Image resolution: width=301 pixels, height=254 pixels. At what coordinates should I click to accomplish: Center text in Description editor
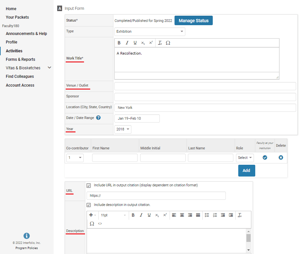[x=182, y=215]
